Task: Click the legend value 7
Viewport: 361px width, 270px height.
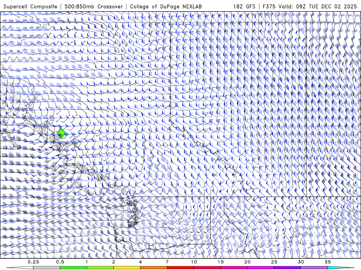Action: pyautogui.click(x=167, y=262)
